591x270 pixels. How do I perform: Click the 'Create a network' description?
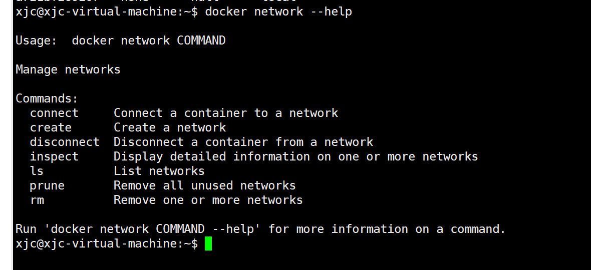[x=170, y=127]
